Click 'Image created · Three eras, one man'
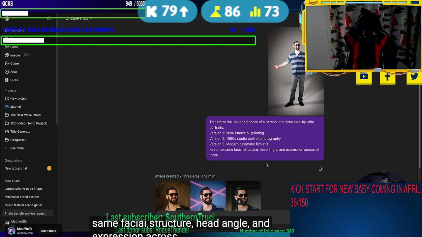 [185, 176]
